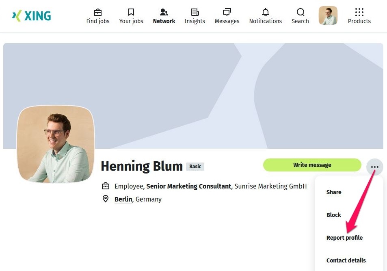Open Search magnifier icon

click(300, 12)
